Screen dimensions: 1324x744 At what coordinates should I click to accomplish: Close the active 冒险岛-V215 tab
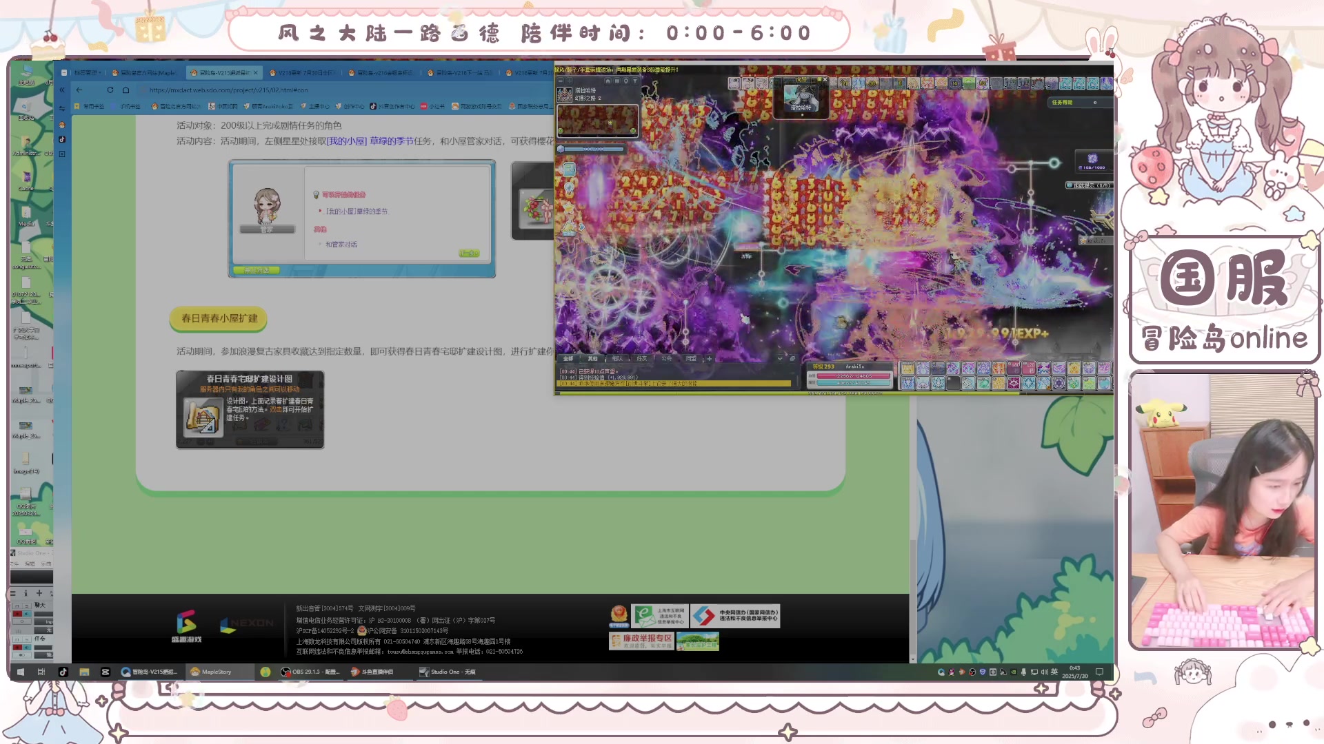click(x=256, y=72)
